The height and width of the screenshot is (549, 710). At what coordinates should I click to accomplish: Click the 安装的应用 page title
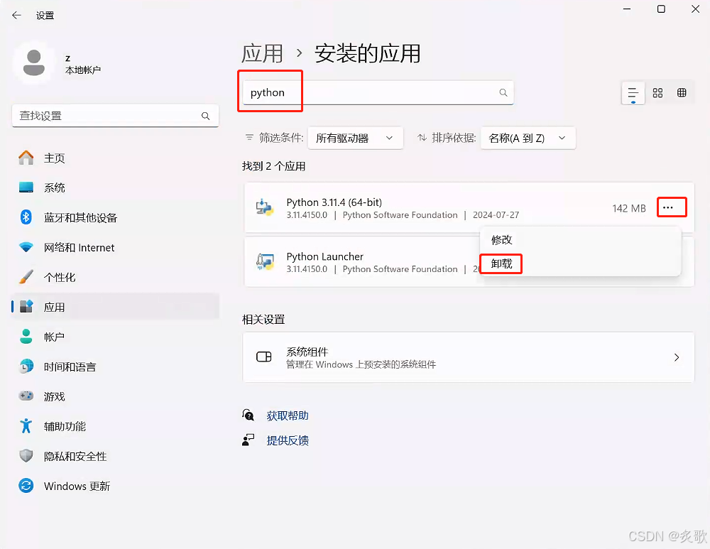click(x=367, y=53)
